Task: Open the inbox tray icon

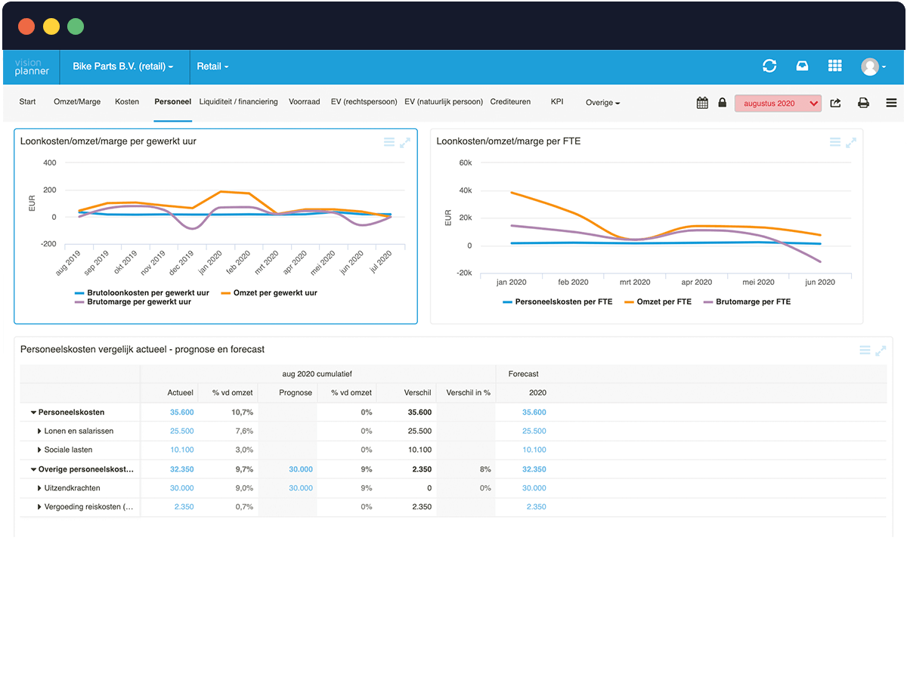Action: pyautogui.click(x=802, y=66)
